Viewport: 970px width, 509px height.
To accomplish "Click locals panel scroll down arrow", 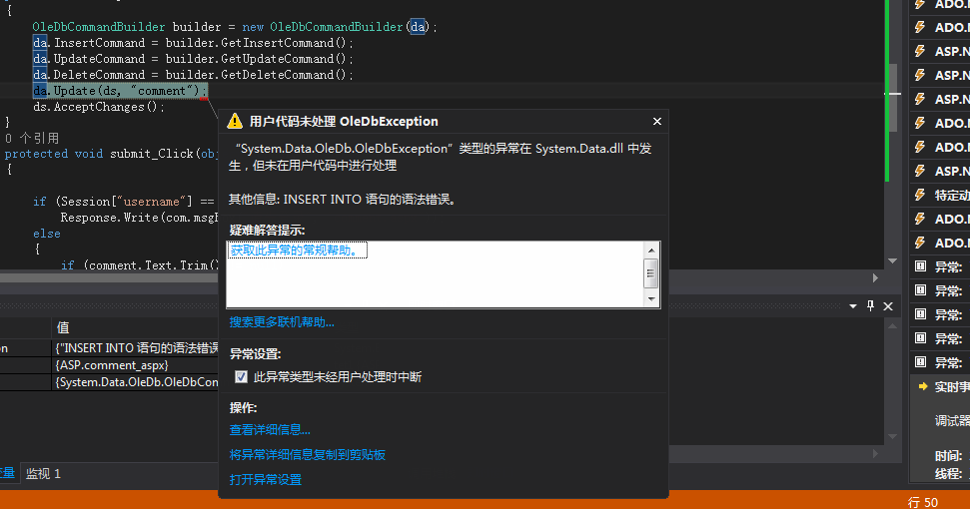I will [x=892, y=436].
